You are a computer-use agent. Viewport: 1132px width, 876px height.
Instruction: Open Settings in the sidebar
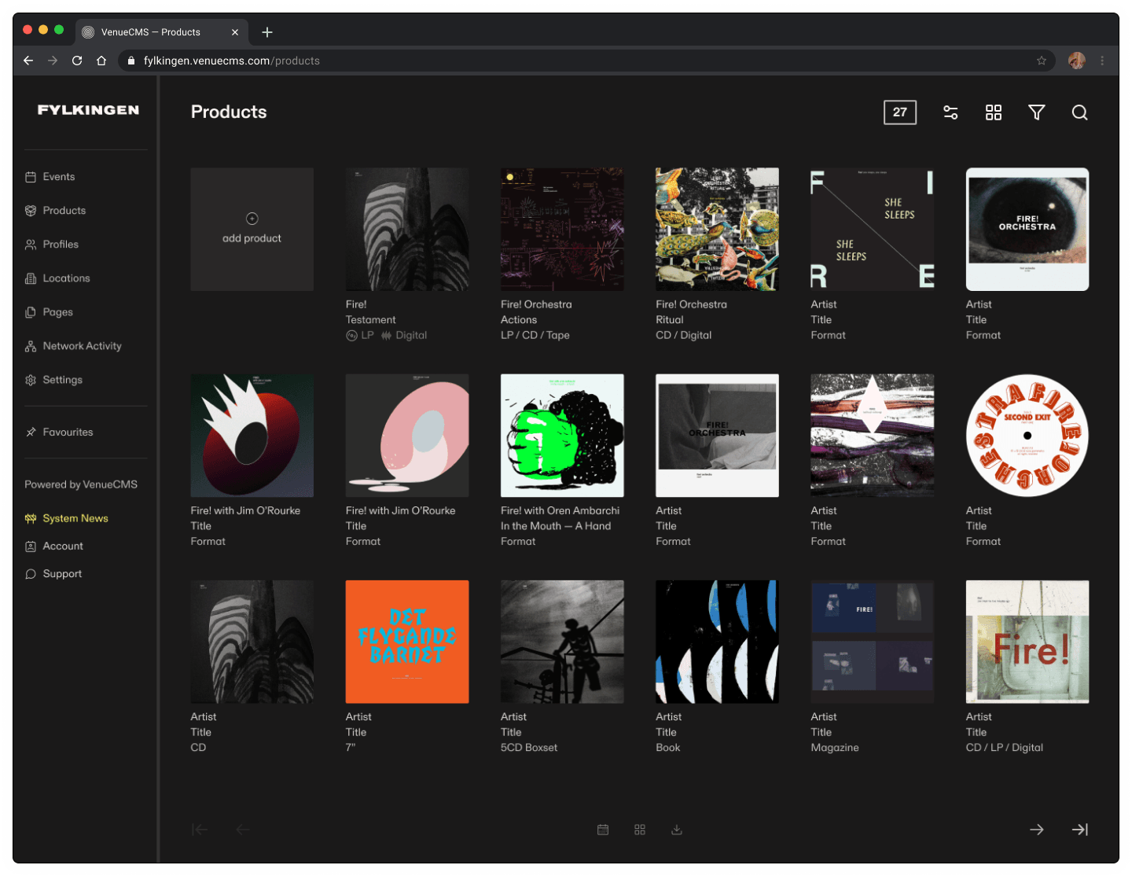[53, 380]
